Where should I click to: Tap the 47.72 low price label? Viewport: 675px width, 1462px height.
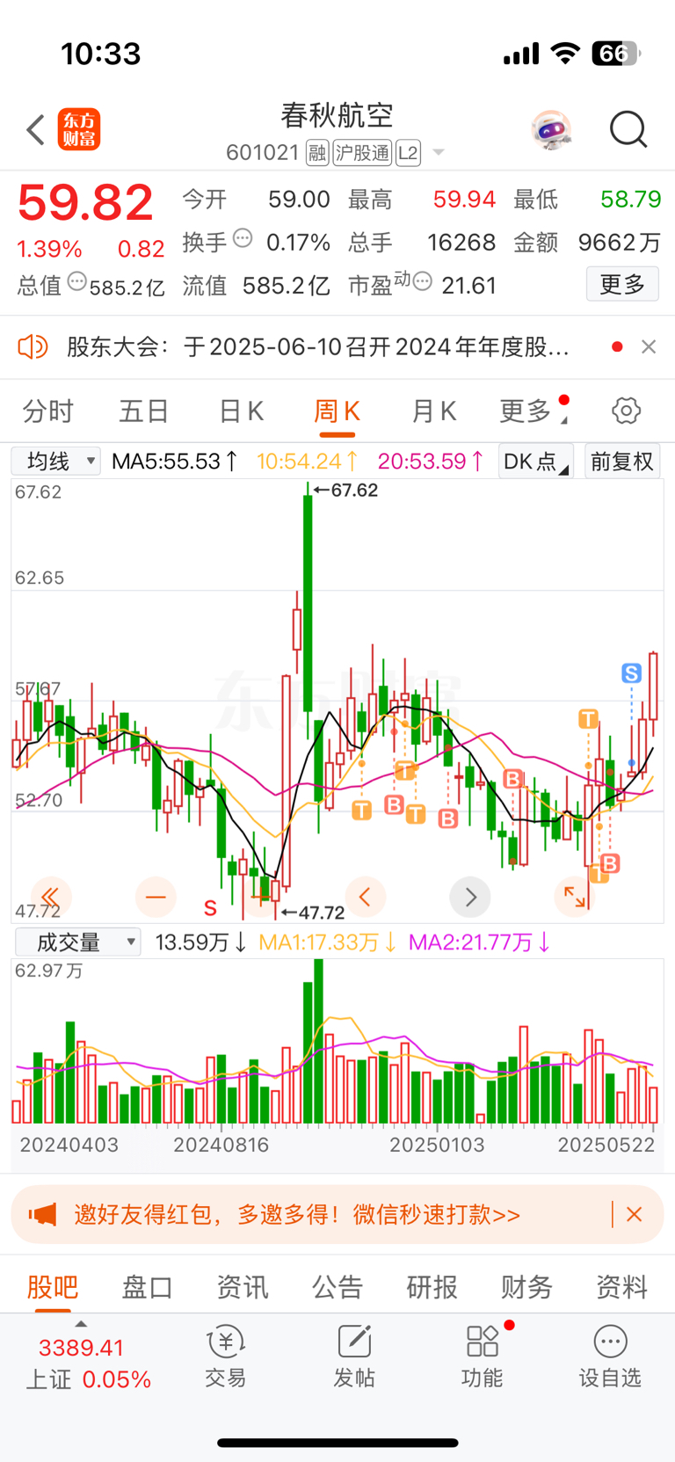tap(313, 913)
